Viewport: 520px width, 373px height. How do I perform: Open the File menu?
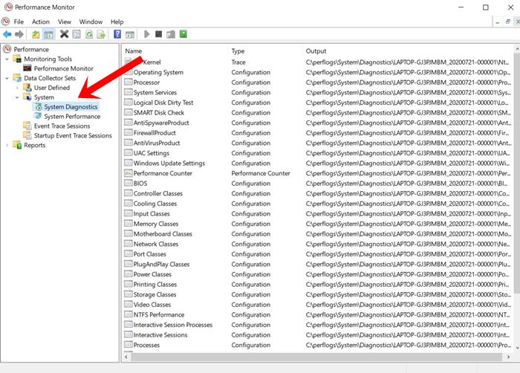coord(19,22)
